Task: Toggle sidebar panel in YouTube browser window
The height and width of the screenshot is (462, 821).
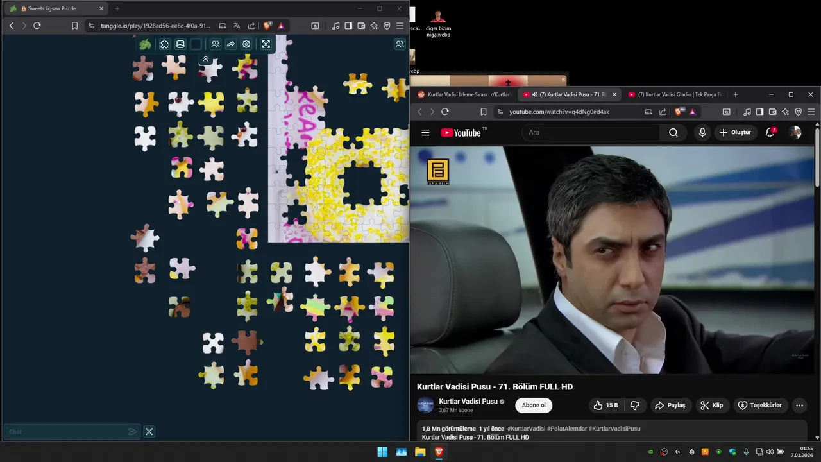Action: click(759, 112)
